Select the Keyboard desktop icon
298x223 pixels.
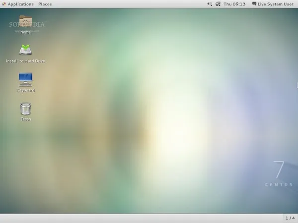[25, 80]
